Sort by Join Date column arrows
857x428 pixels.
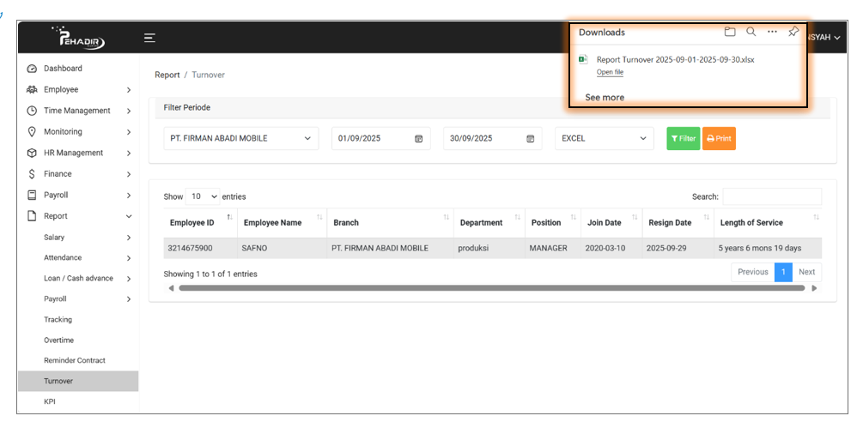[x=635, y=217]
